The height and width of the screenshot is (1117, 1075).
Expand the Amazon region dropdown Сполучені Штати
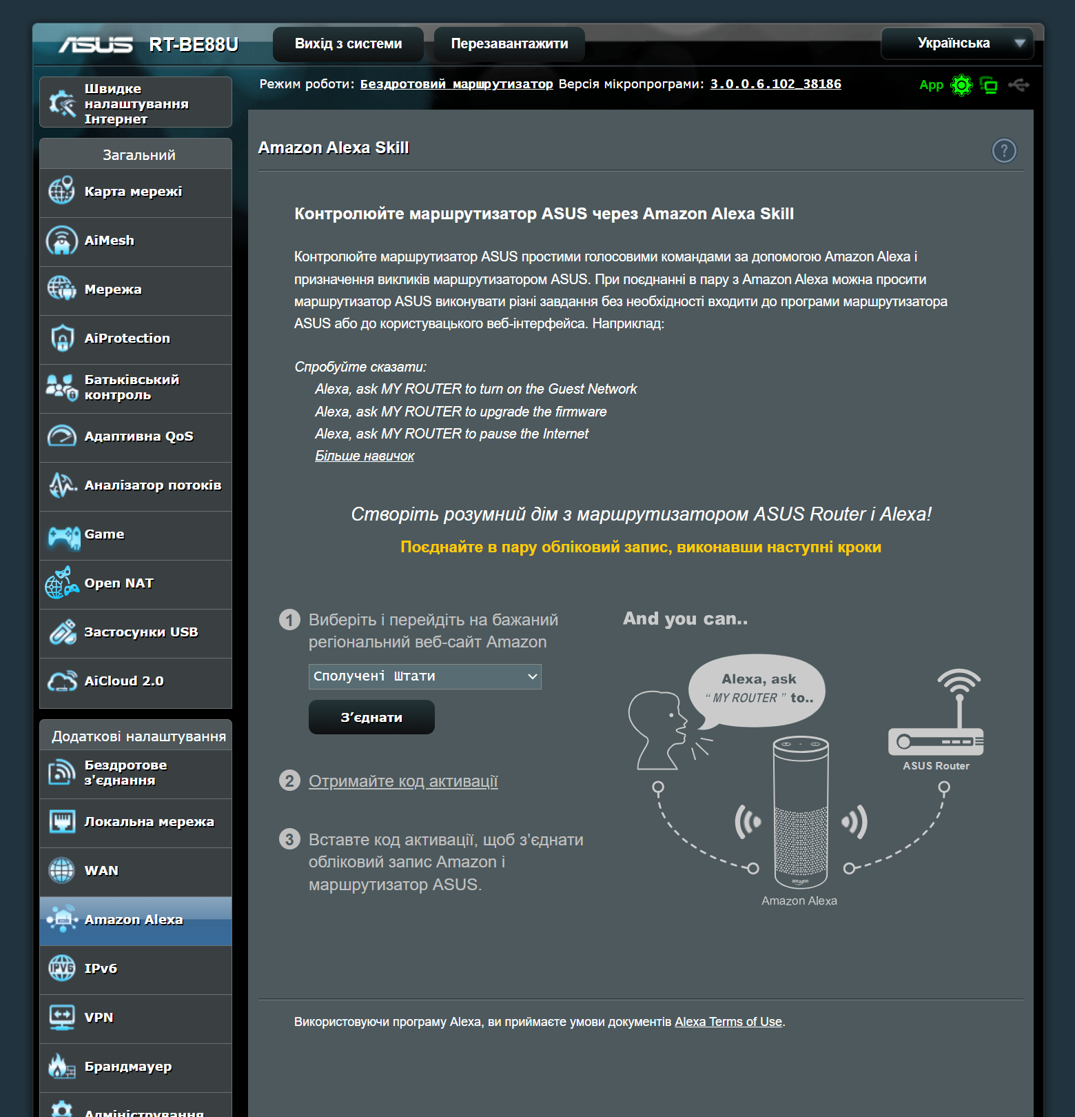[424, 676]
